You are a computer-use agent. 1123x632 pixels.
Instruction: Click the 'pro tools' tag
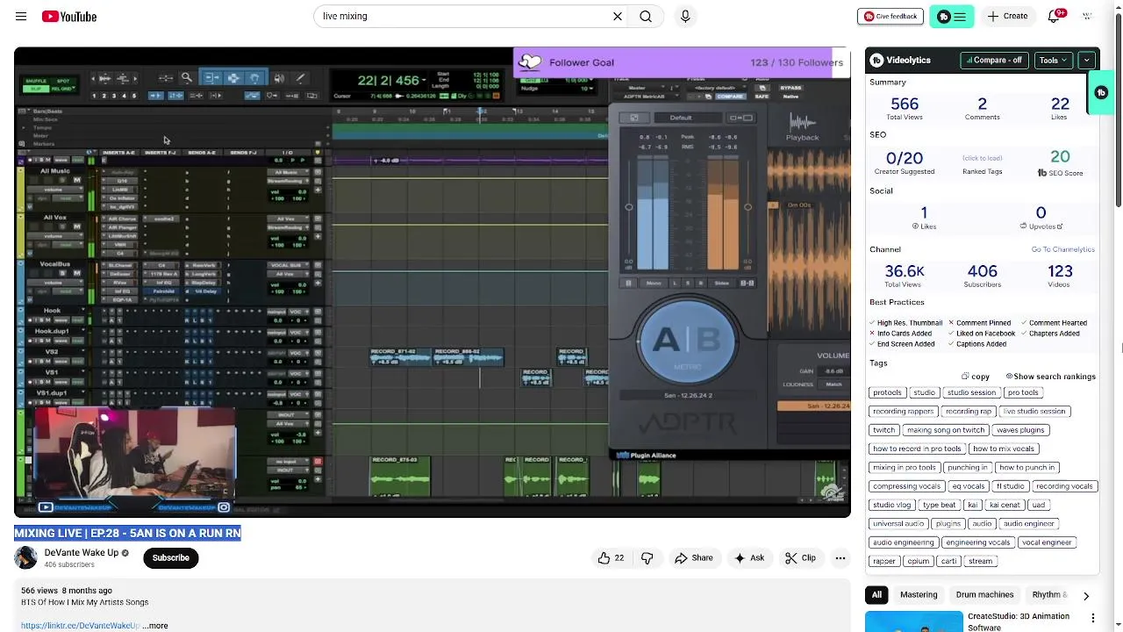1023,392
